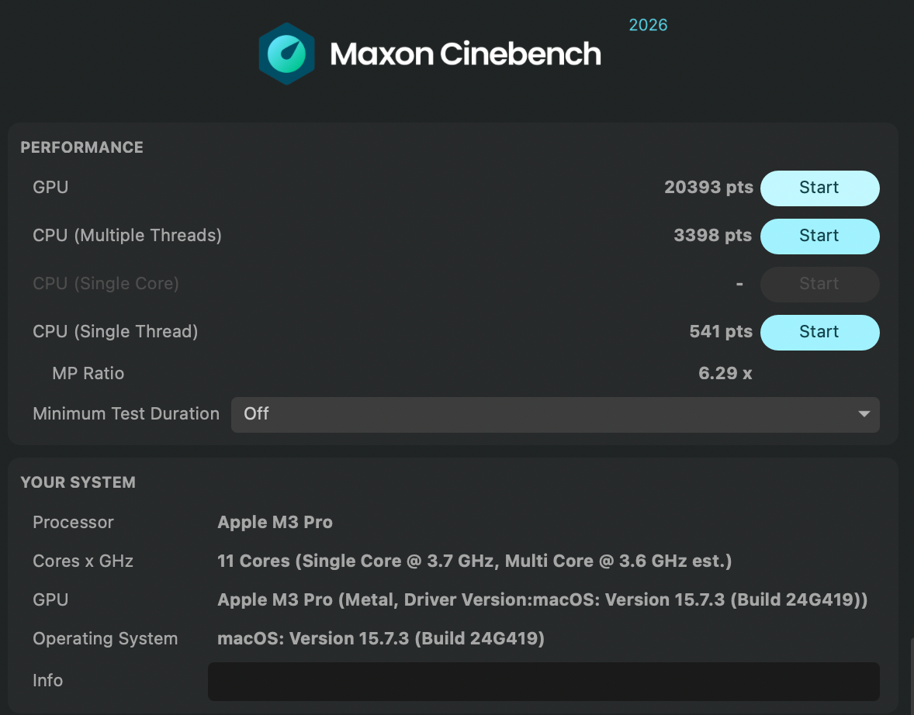
Task: Click the Info text input field
Action: (543, 681)
